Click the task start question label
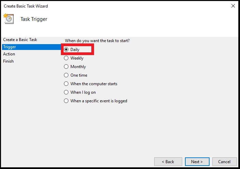The height and width of the screenshot is (169, 240). 97,41
